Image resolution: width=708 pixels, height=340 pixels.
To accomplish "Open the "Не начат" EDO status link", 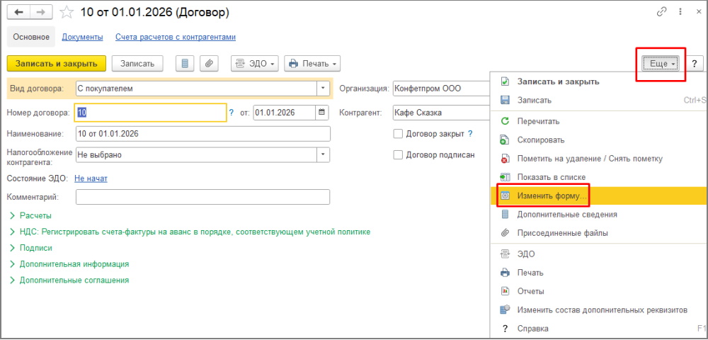I will (91, 178).
